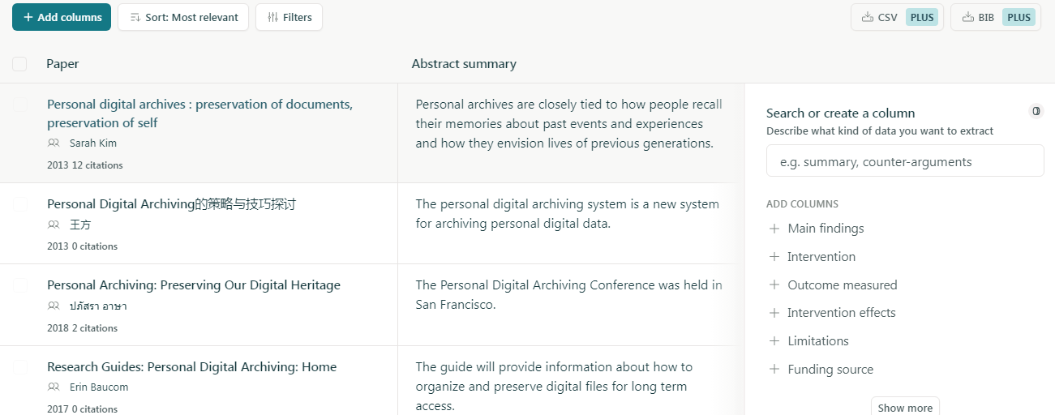Viewport: 1055px width, 415px height.
Task: Click plus icon beside Intervention column
Action: pos(774,257)
